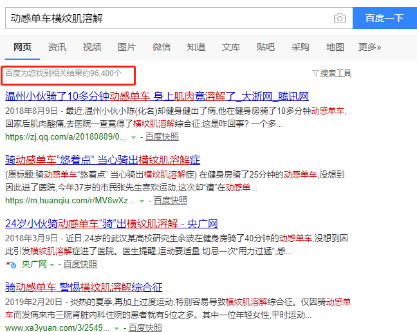Open the 更多» tab menu
The image size is (417, 332).
[369, 47]
